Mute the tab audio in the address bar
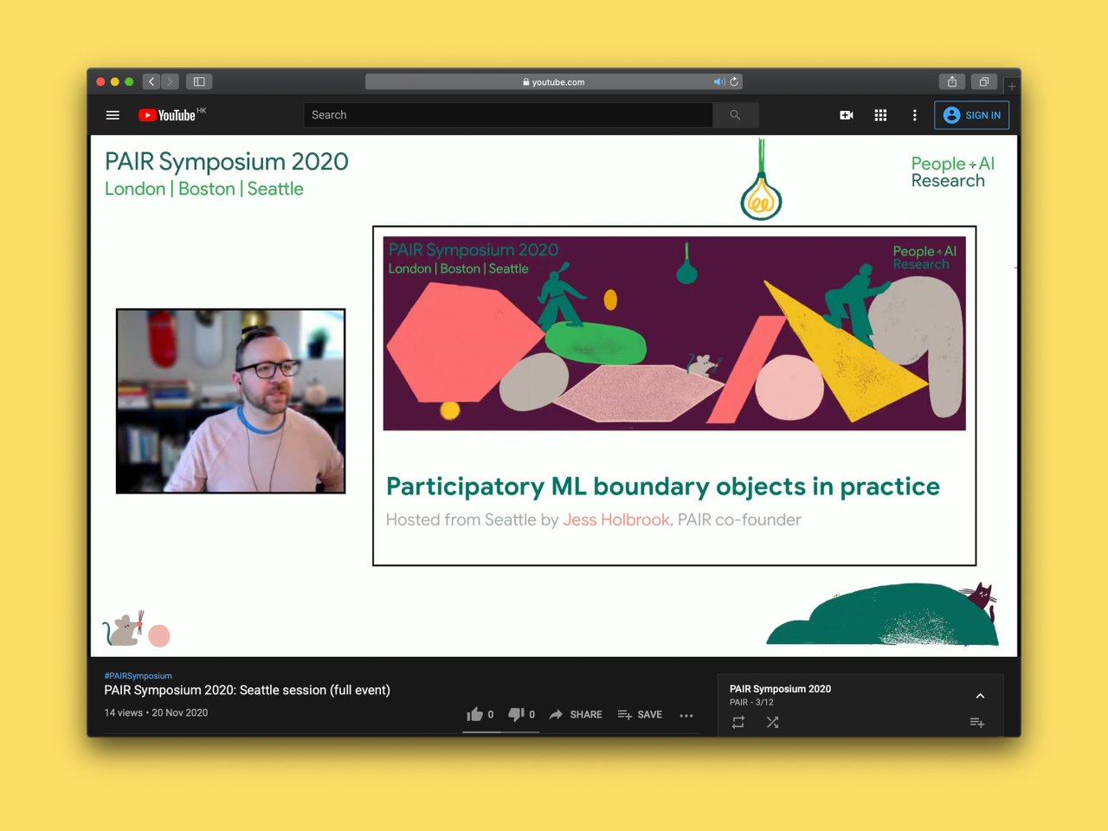Image resolution: width=1108 pixels, height=831 pixels. 718,82
